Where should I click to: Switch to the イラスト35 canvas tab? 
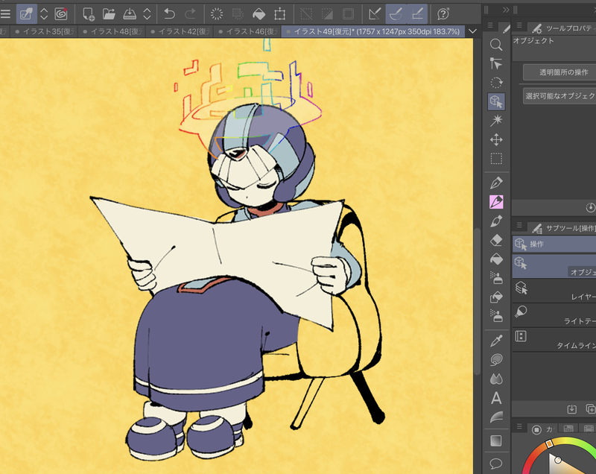click(x=44, y=31)
